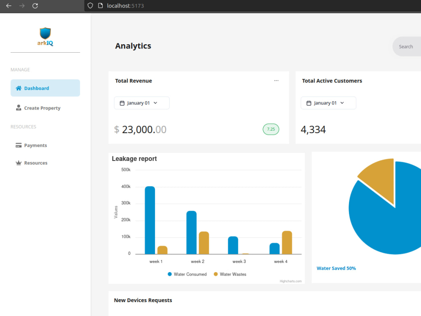Click the week 3 blue Water Consumed bar
The width and height of the screenshot is (421, 316).
233,245
